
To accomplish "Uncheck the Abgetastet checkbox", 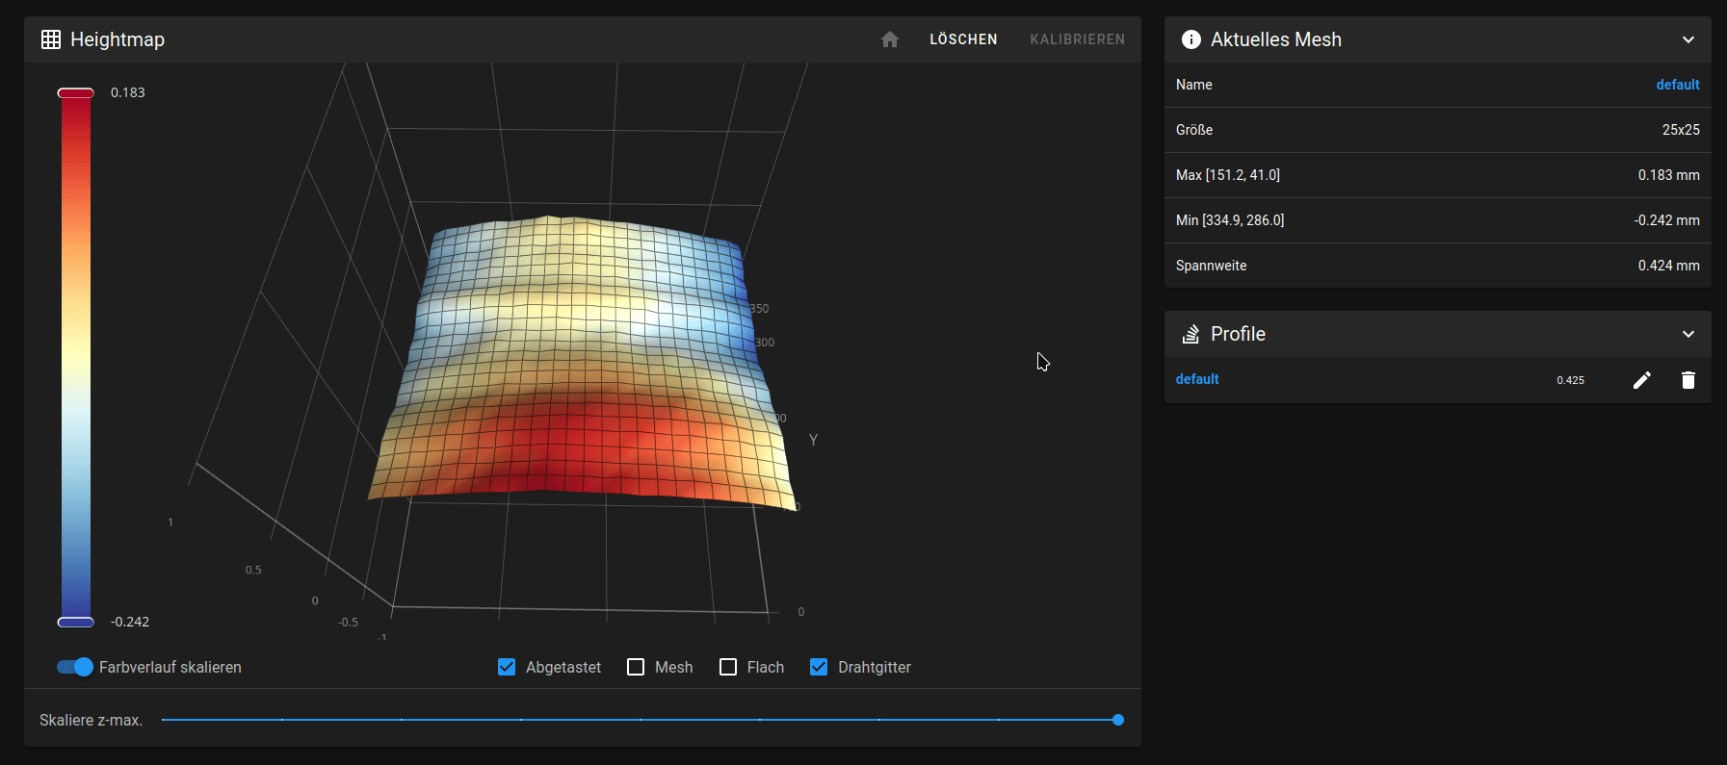I will click(x=507, y=667).
